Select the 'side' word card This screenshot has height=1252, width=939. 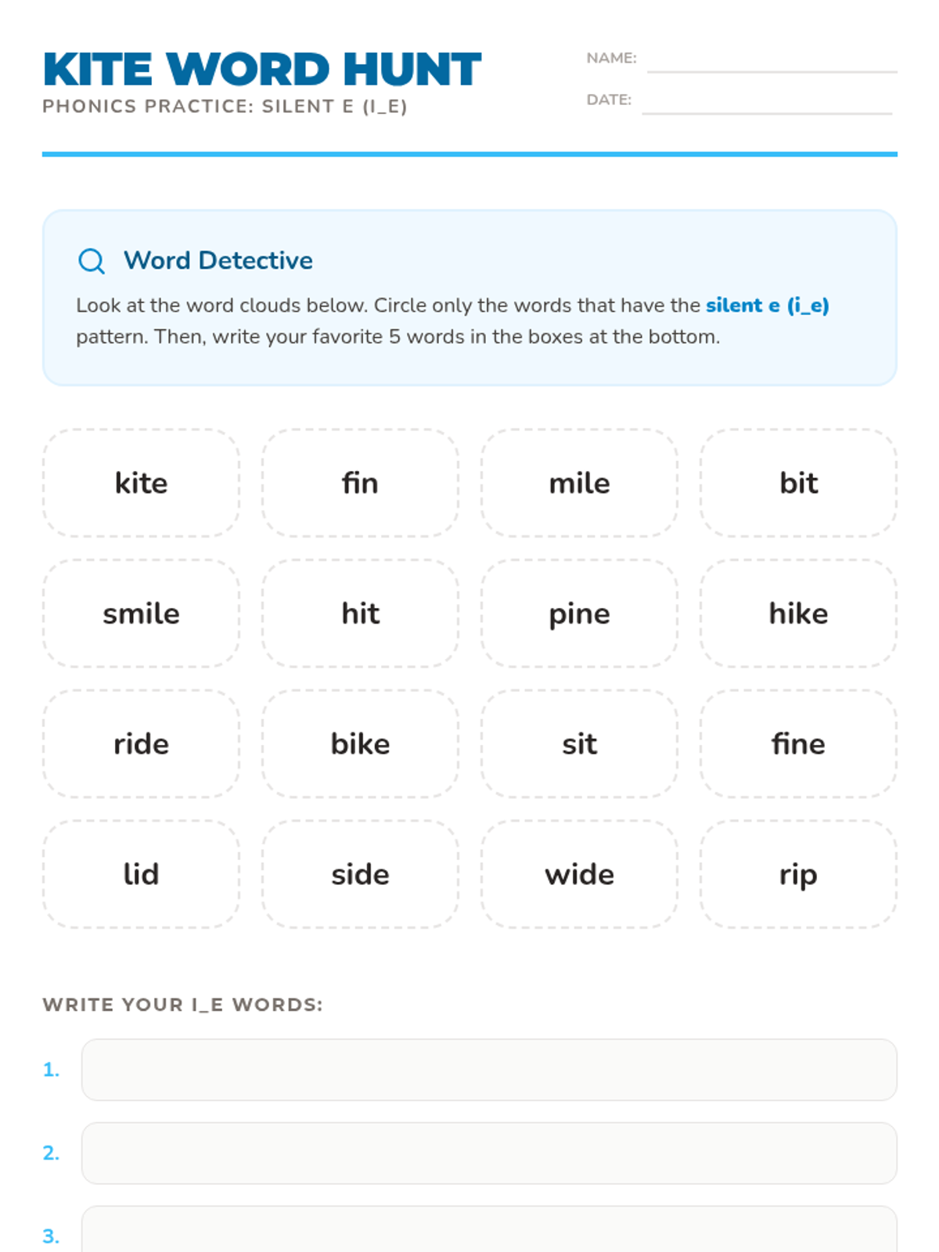360,874
